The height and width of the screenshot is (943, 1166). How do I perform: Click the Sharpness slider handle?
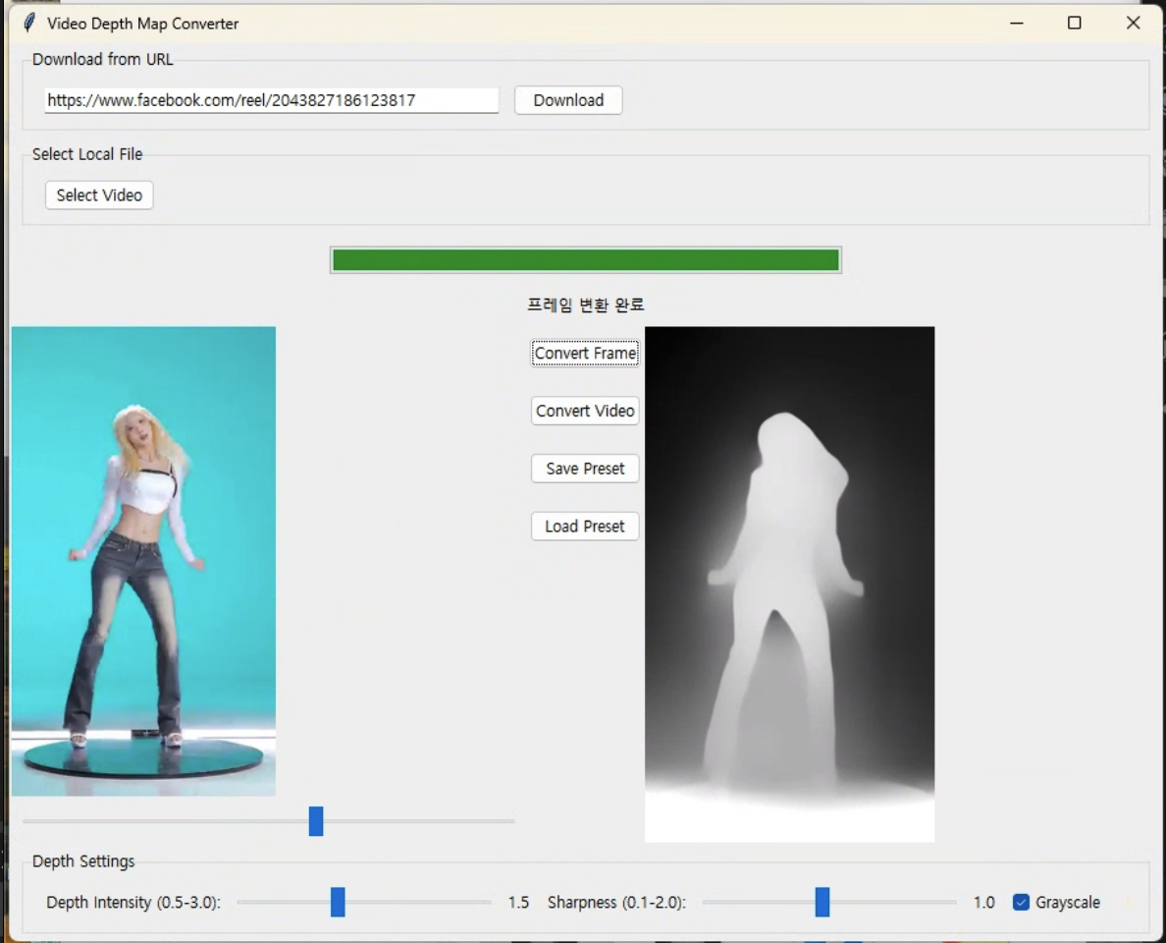822,902
